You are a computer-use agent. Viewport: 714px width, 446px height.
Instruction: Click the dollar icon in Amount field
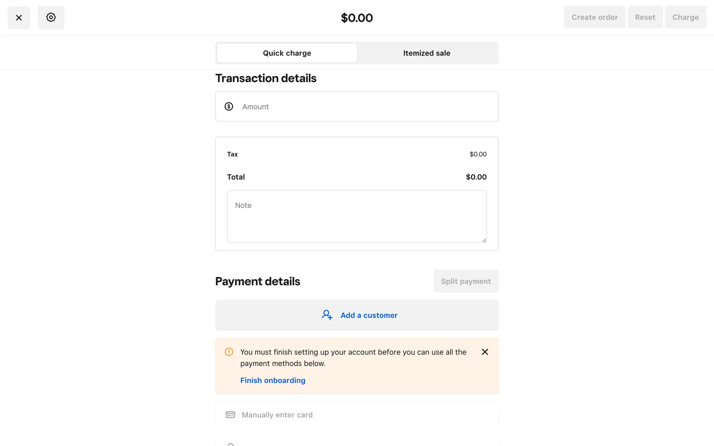(x=229, y=107)
